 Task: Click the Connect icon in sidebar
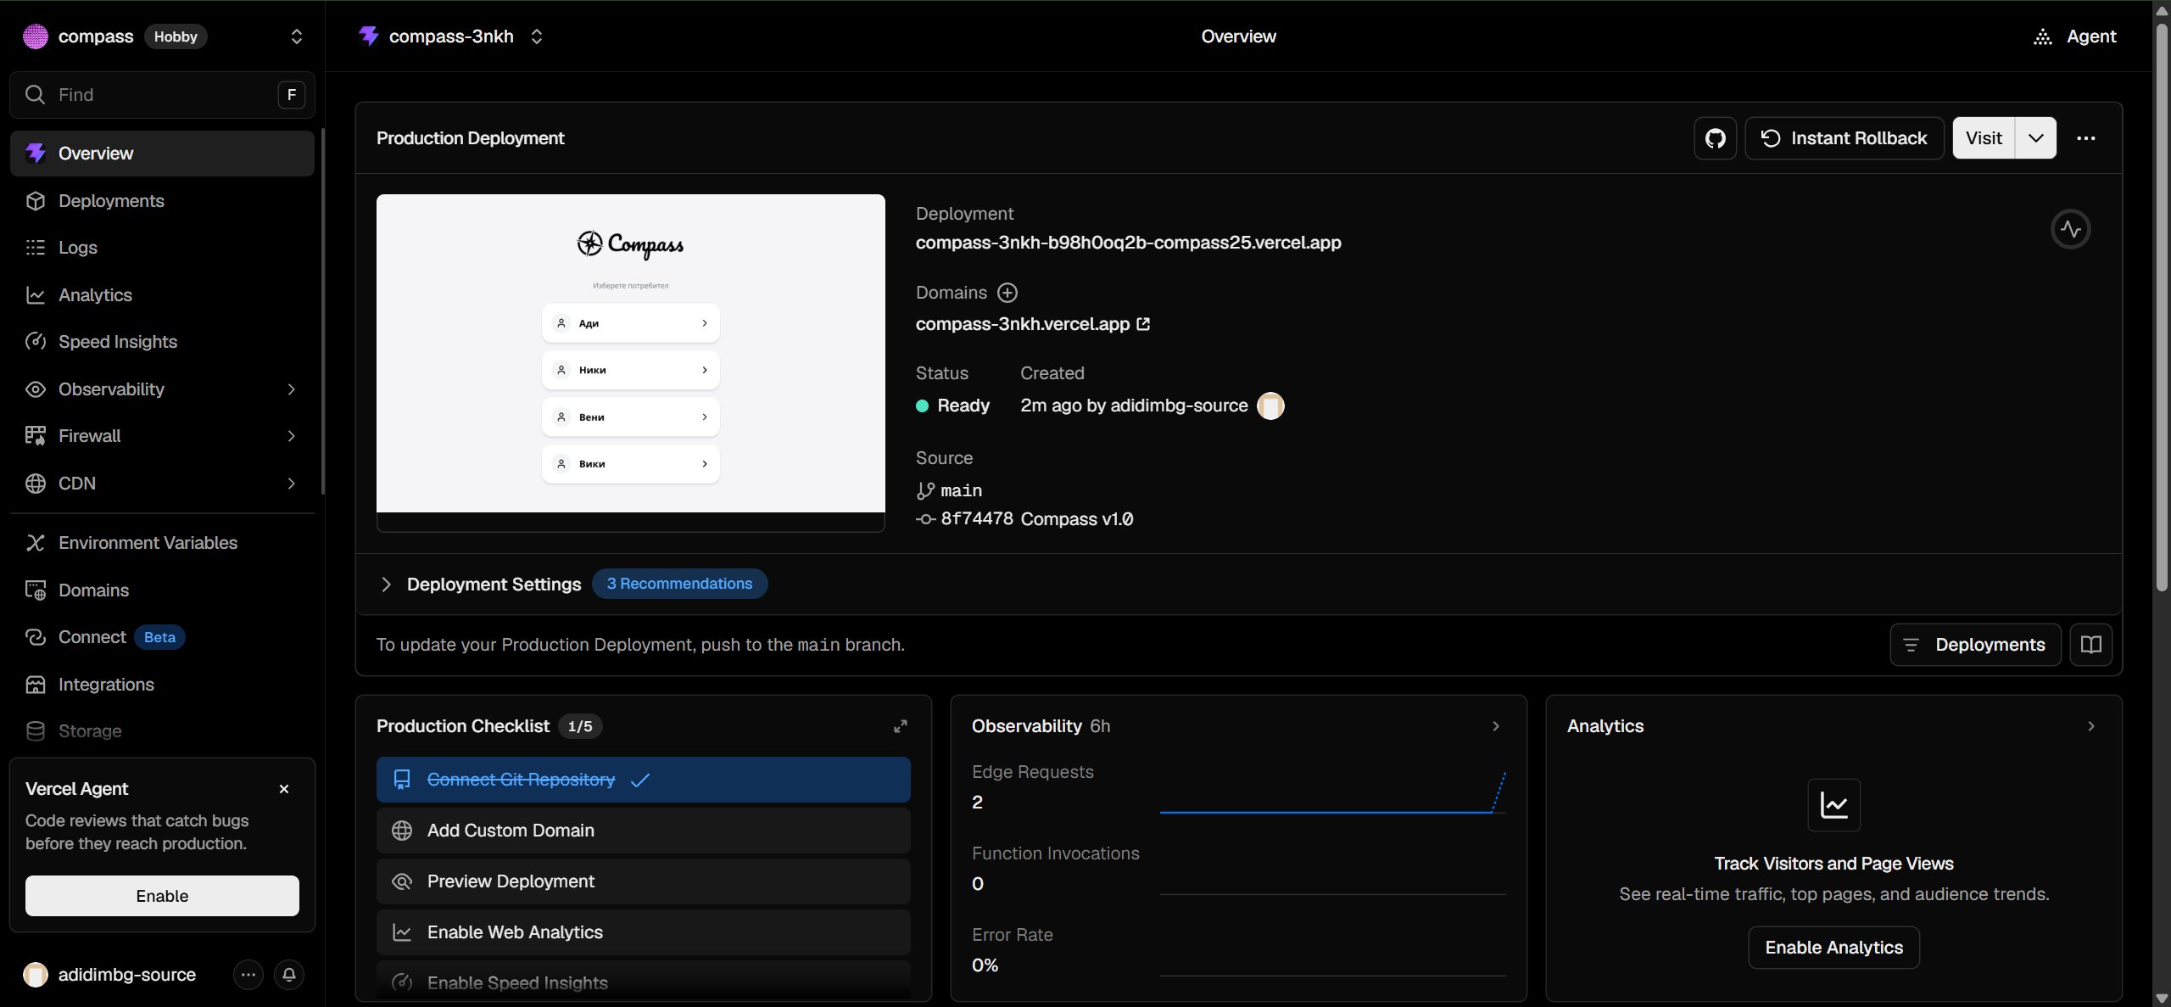35,637
